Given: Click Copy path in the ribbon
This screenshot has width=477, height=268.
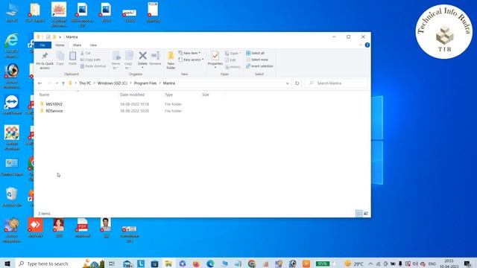Looking at the screenshot, I should (x=90, y=60).
